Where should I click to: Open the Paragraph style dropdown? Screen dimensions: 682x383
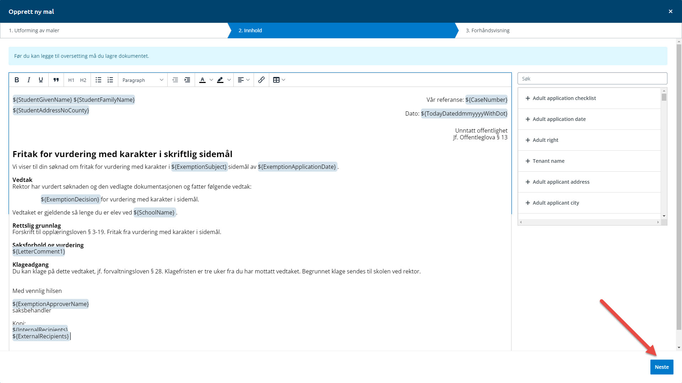click(143, 80)
